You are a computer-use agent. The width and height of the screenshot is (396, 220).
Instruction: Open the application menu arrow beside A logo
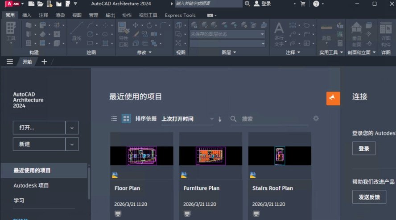(22, 4)
